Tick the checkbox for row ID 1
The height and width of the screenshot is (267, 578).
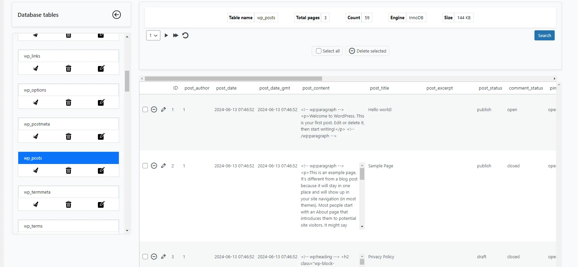pos(145,109)
